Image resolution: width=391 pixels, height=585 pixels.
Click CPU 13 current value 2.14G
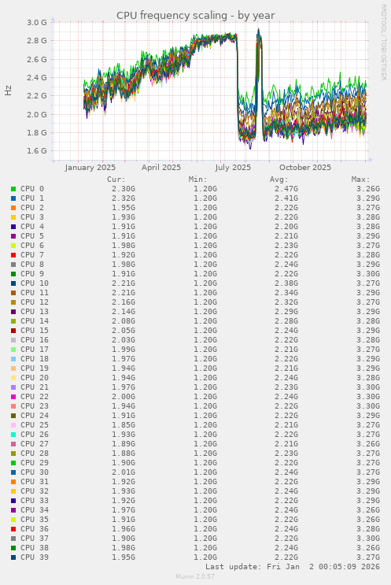pos(124,312)
